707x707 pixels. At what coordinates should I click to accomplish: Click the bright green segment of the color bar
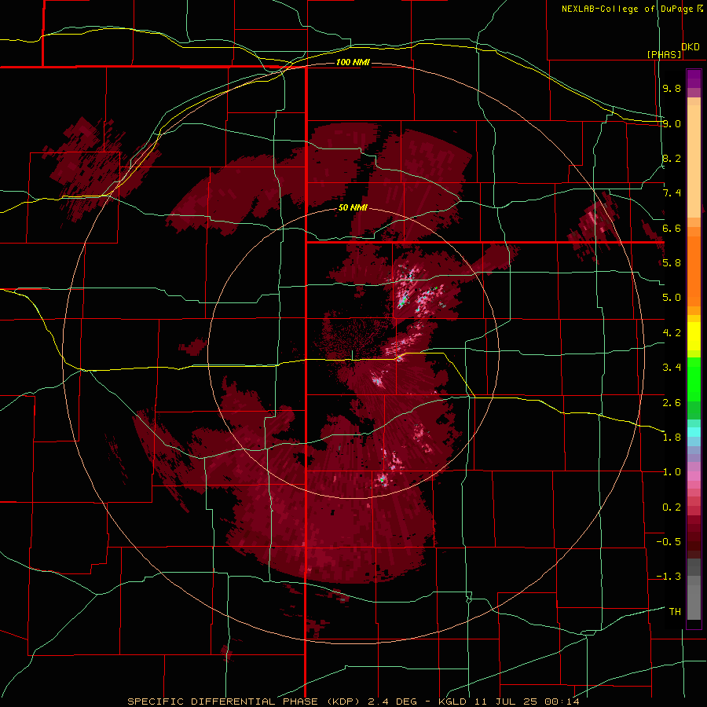[694, 379]
